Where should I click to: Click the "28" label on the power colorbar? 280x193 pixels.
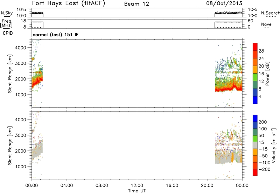click(x=261, y=51)
